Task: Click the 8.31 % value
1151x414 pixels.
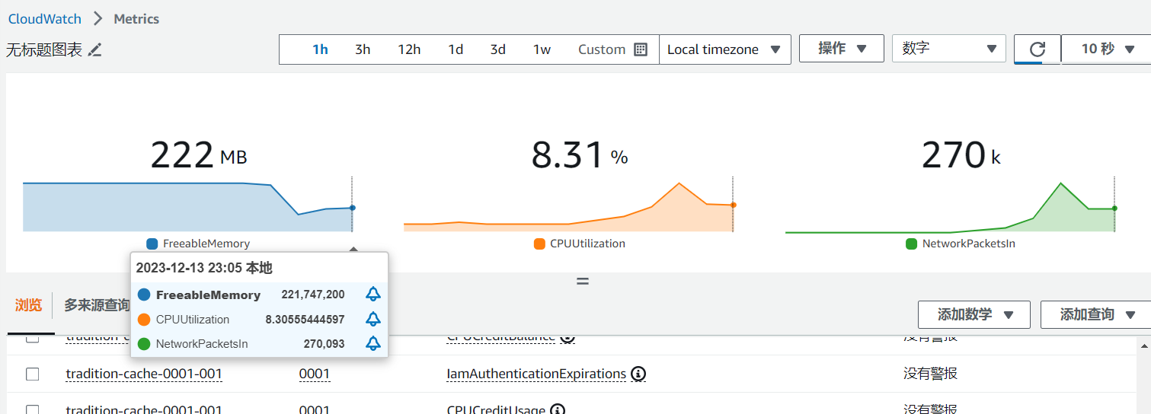Action: coord(580,155)
